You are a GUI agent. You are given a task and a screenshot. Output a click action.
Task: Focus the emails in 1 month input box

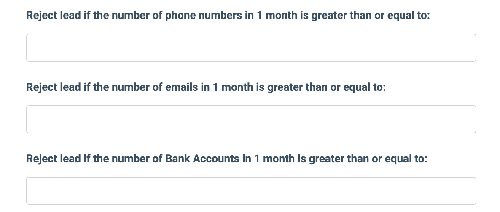click(x=251, y=119)
